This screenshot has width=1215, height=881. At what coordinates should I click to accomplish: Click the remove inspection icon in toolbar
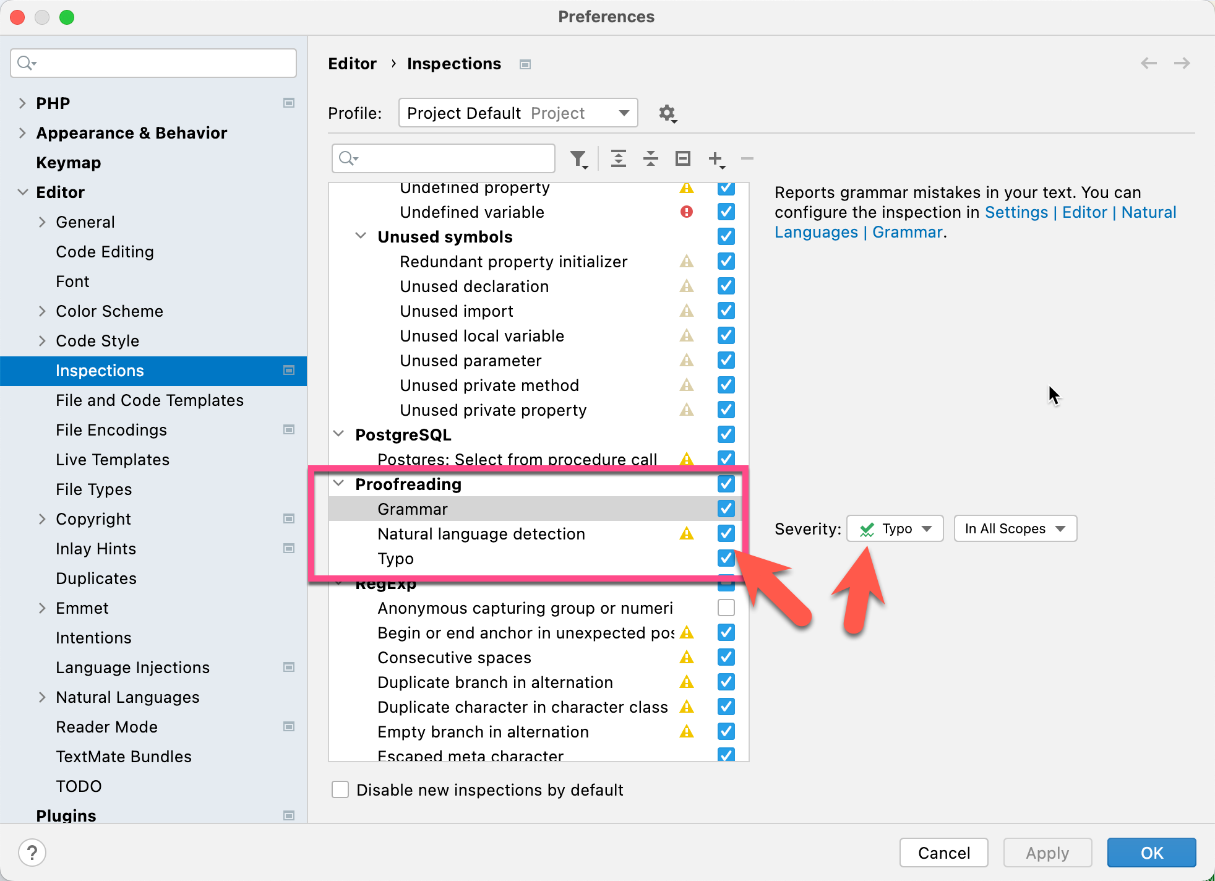(x=746, y=158)
